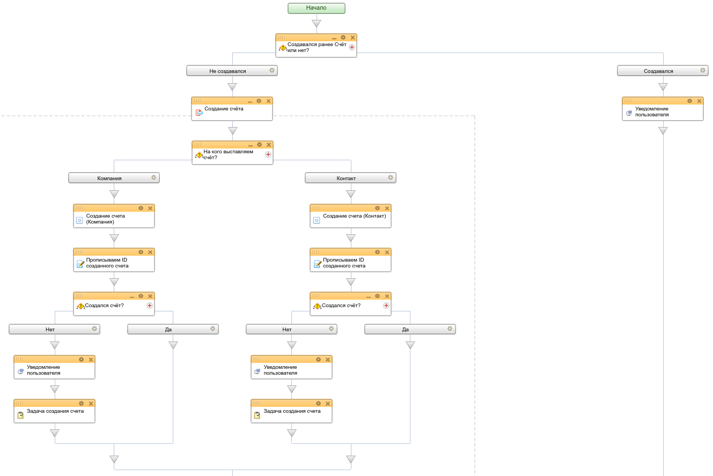Add branch to 'Создался счёт?' under Контакт

[386, 306]
